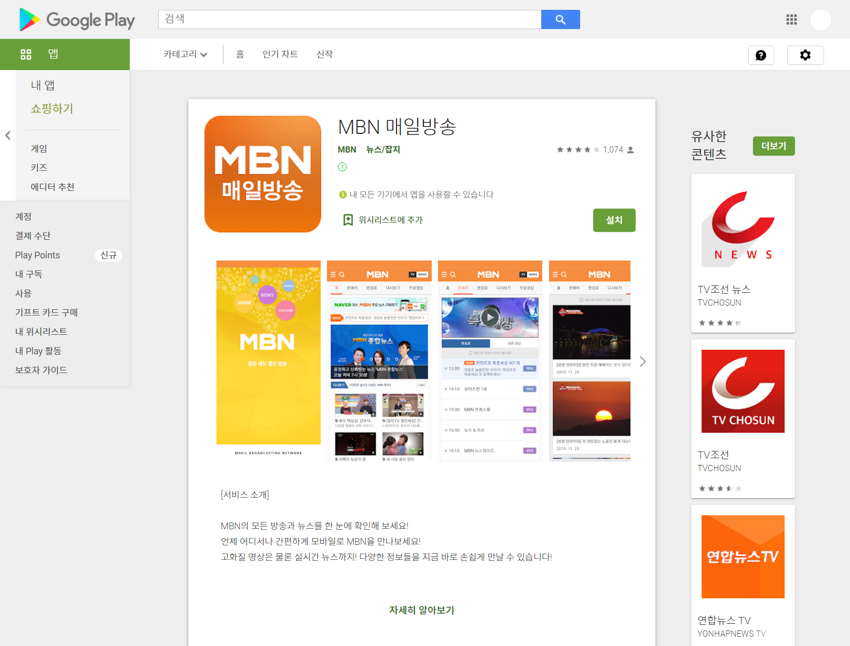Open 내 위시리스트 in the sidebar
The image size is (850, 646).
point(41,332)
